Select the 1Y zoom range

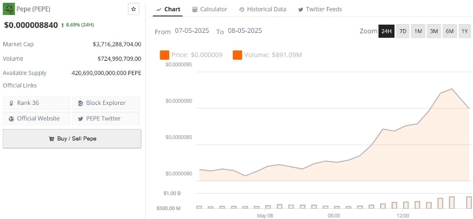[x=464, y=31]
